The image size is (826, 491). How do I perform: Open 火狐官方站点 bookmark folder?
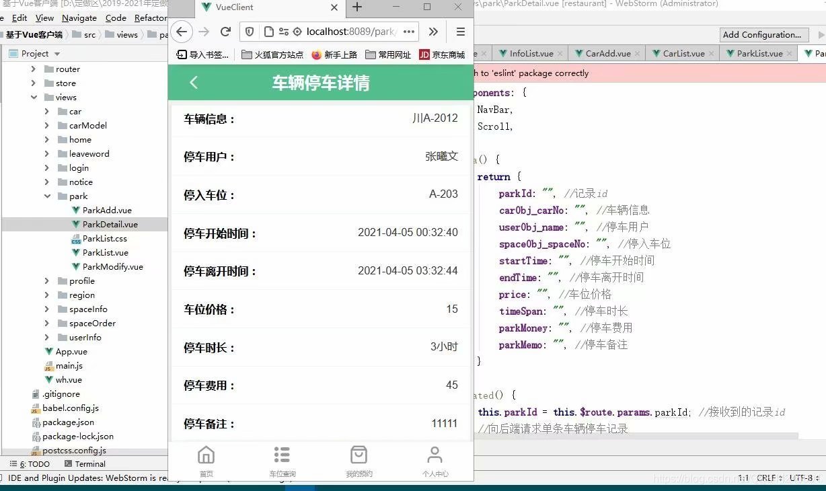(x=272, y=54)
